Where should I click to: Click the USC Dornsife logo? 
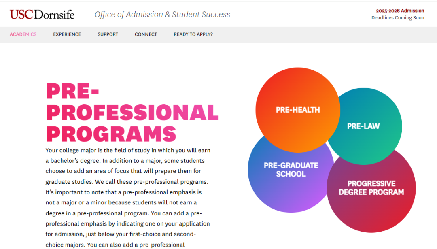point(42,14)
